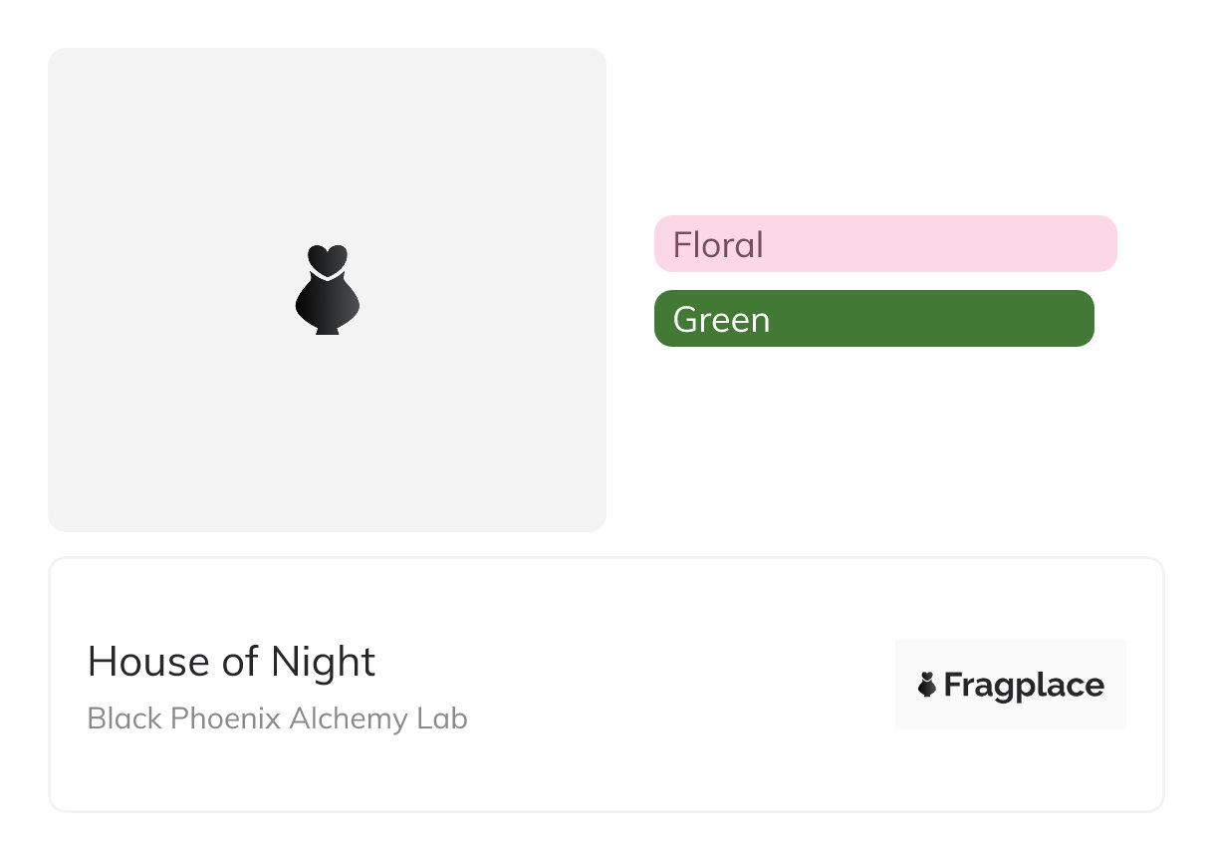The width and height of the screenshot is (1213, 861).
Task: Select the Green scent tag
Action: click(x=873, y=319)
